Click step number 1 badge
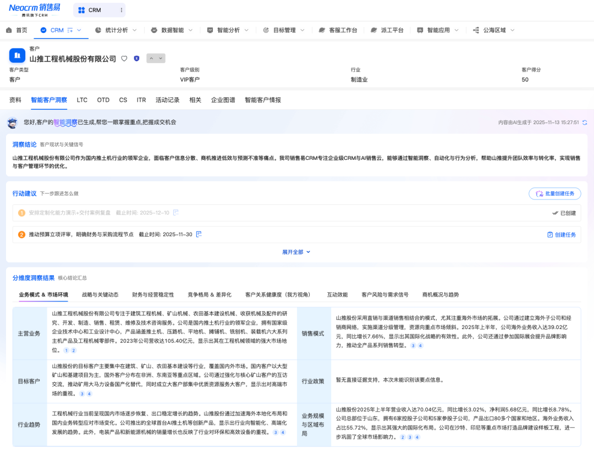Image resolution: width=594 pixels, height=456 pixels. coord(21,213)
